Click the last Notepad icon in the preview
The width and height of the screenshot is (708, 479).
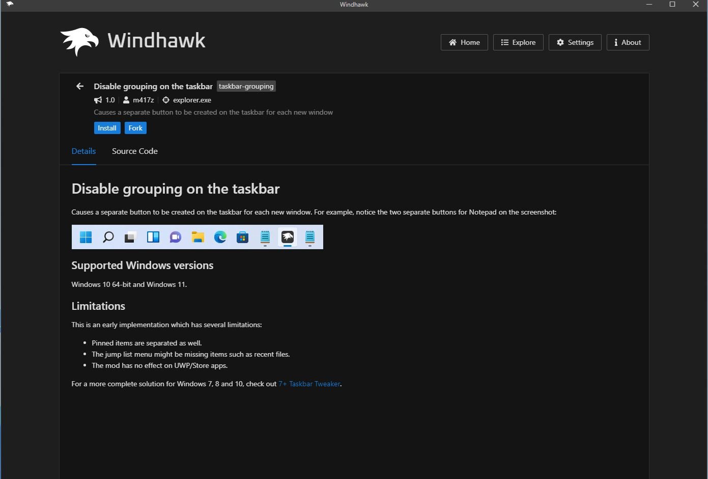[310, 237]
